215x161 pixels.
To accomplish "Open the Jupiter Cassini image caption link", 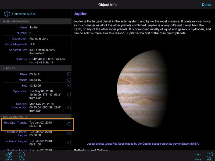I will pyautogui.click(x=143, y=144).
